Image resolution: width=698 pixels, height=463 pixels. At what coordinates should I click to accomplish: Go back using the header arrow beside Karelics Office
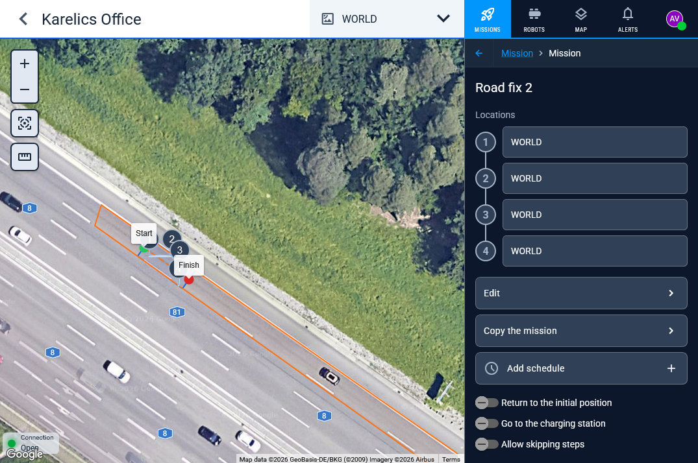pos(23,19)
